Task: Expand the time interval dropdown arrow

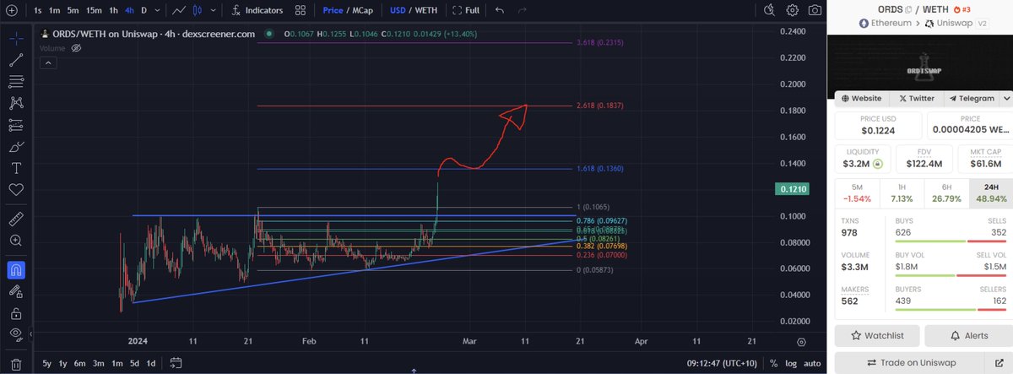Action: tap(157, 10)
